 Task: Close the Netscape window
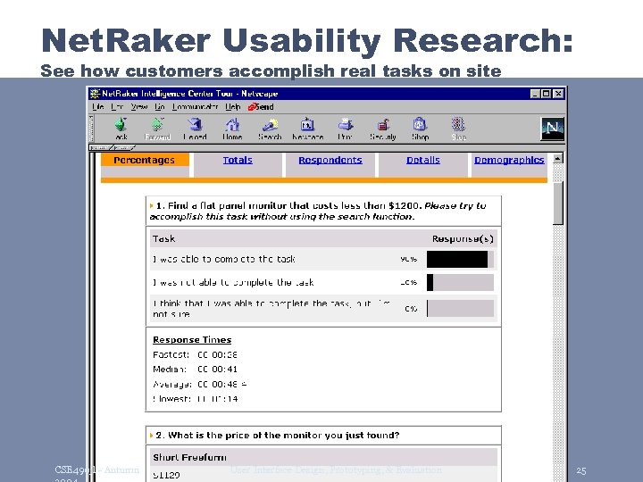pyautogui.click(x=558, y=94)
